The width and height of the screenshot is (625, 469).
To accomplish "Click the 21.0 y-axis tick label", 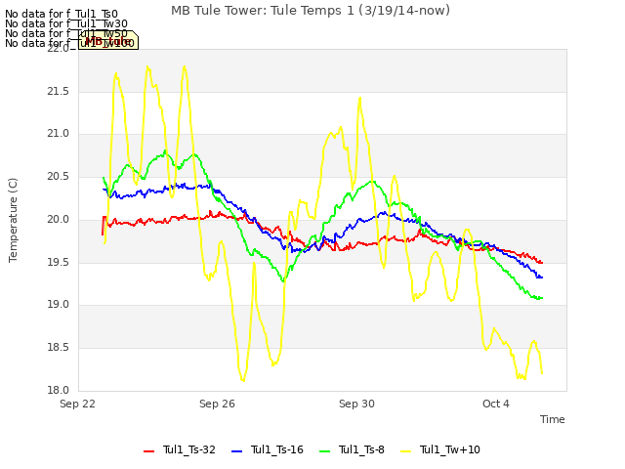I will [58, 134].
